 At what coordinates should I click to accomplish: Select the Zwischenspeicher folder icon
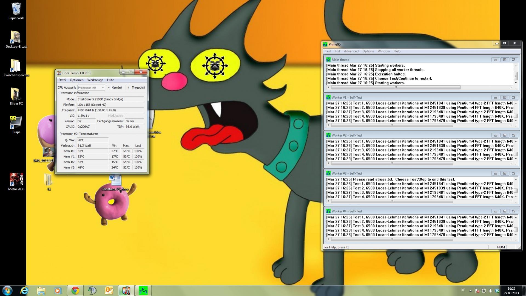click(x=16, y=68)
